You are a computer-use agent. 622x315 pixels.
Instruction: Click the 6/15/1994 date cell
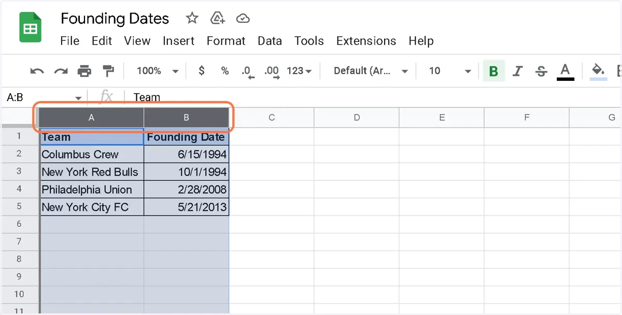point(186,154)
